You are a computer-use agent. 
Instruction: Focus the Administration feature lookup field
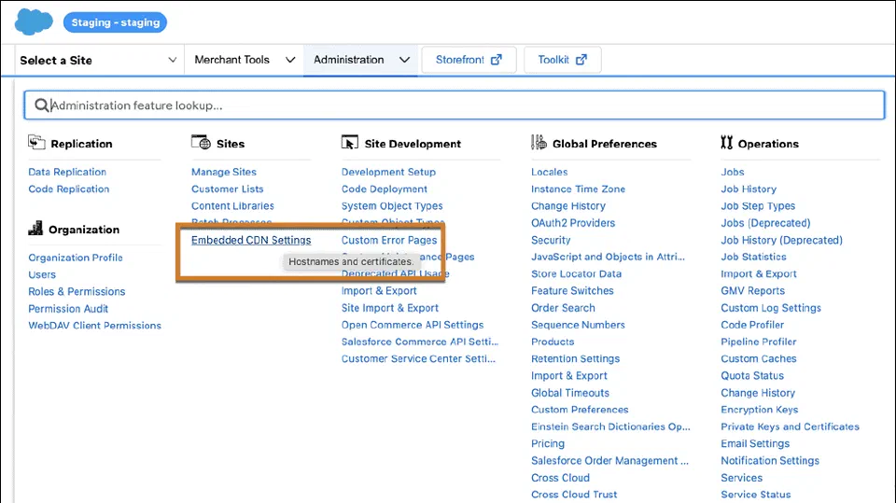pos(455,105)
